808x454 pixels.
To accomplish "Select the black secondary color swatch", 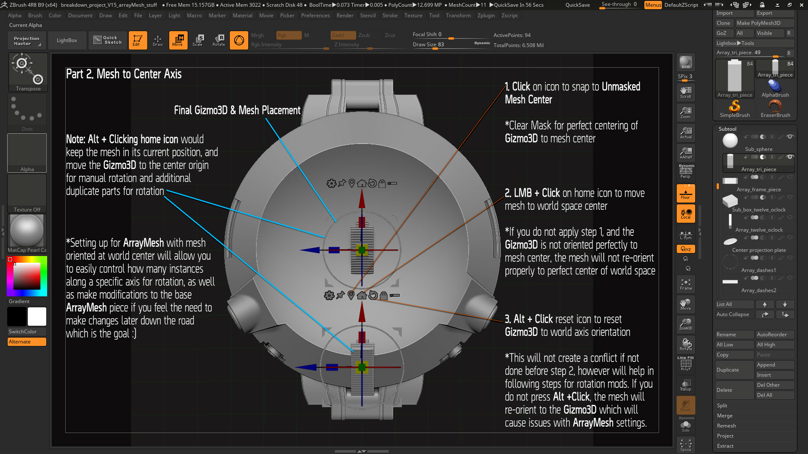I will tap(17, 317).
